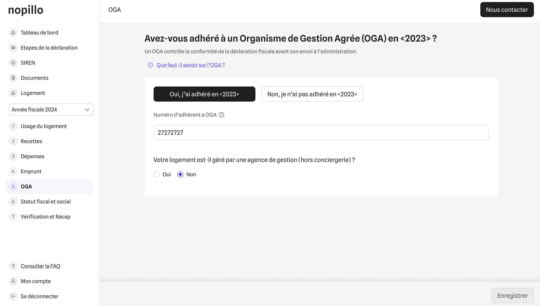Viewport: 540px width, 306px height.
Task: Click the Documents file icon
Action: [13, 78]
